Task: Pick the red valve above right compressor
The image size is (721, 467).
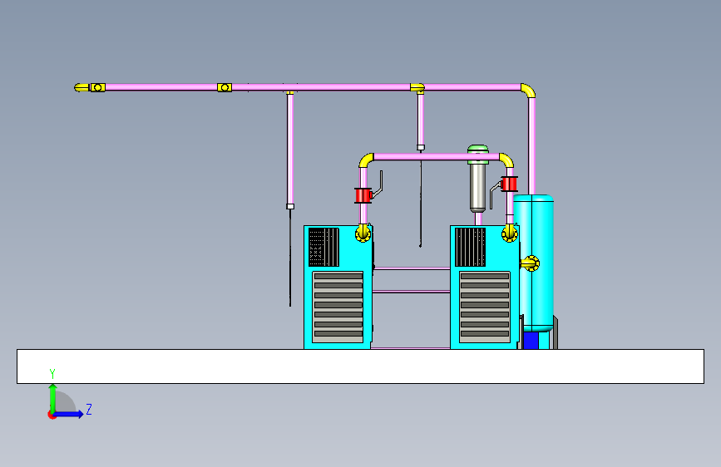Action: coord(509,184)
